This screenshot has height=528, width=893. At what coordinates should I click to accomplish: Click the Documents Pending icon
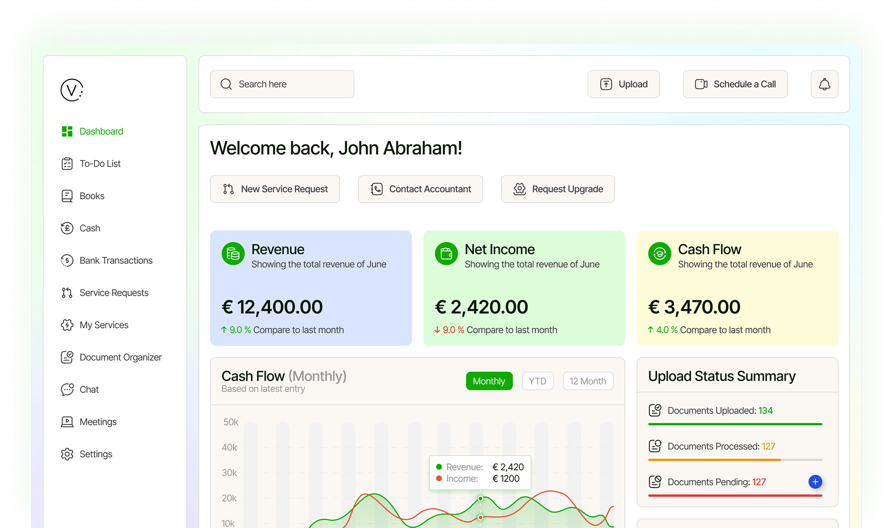655,482
